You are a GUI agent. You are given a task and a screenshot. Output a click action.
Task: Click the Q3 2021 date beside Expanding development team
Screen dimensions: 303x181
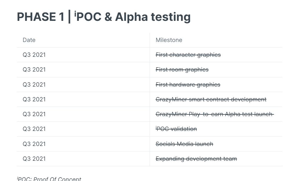click(x=34, y=159)
